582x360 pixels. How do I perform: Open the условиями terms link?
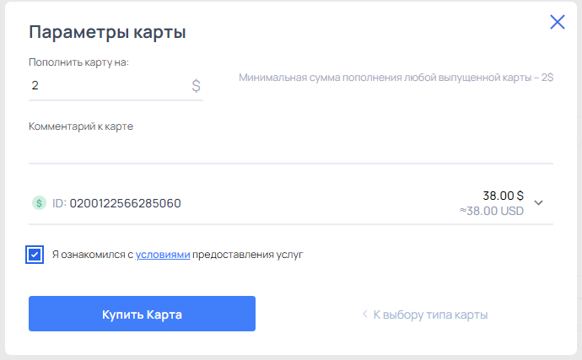point(163,255)
